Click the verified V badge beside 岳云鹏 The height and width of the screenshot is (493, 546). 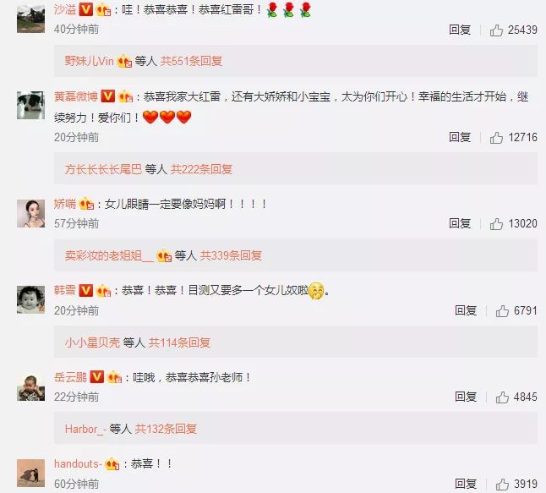(x=97, y=377)
